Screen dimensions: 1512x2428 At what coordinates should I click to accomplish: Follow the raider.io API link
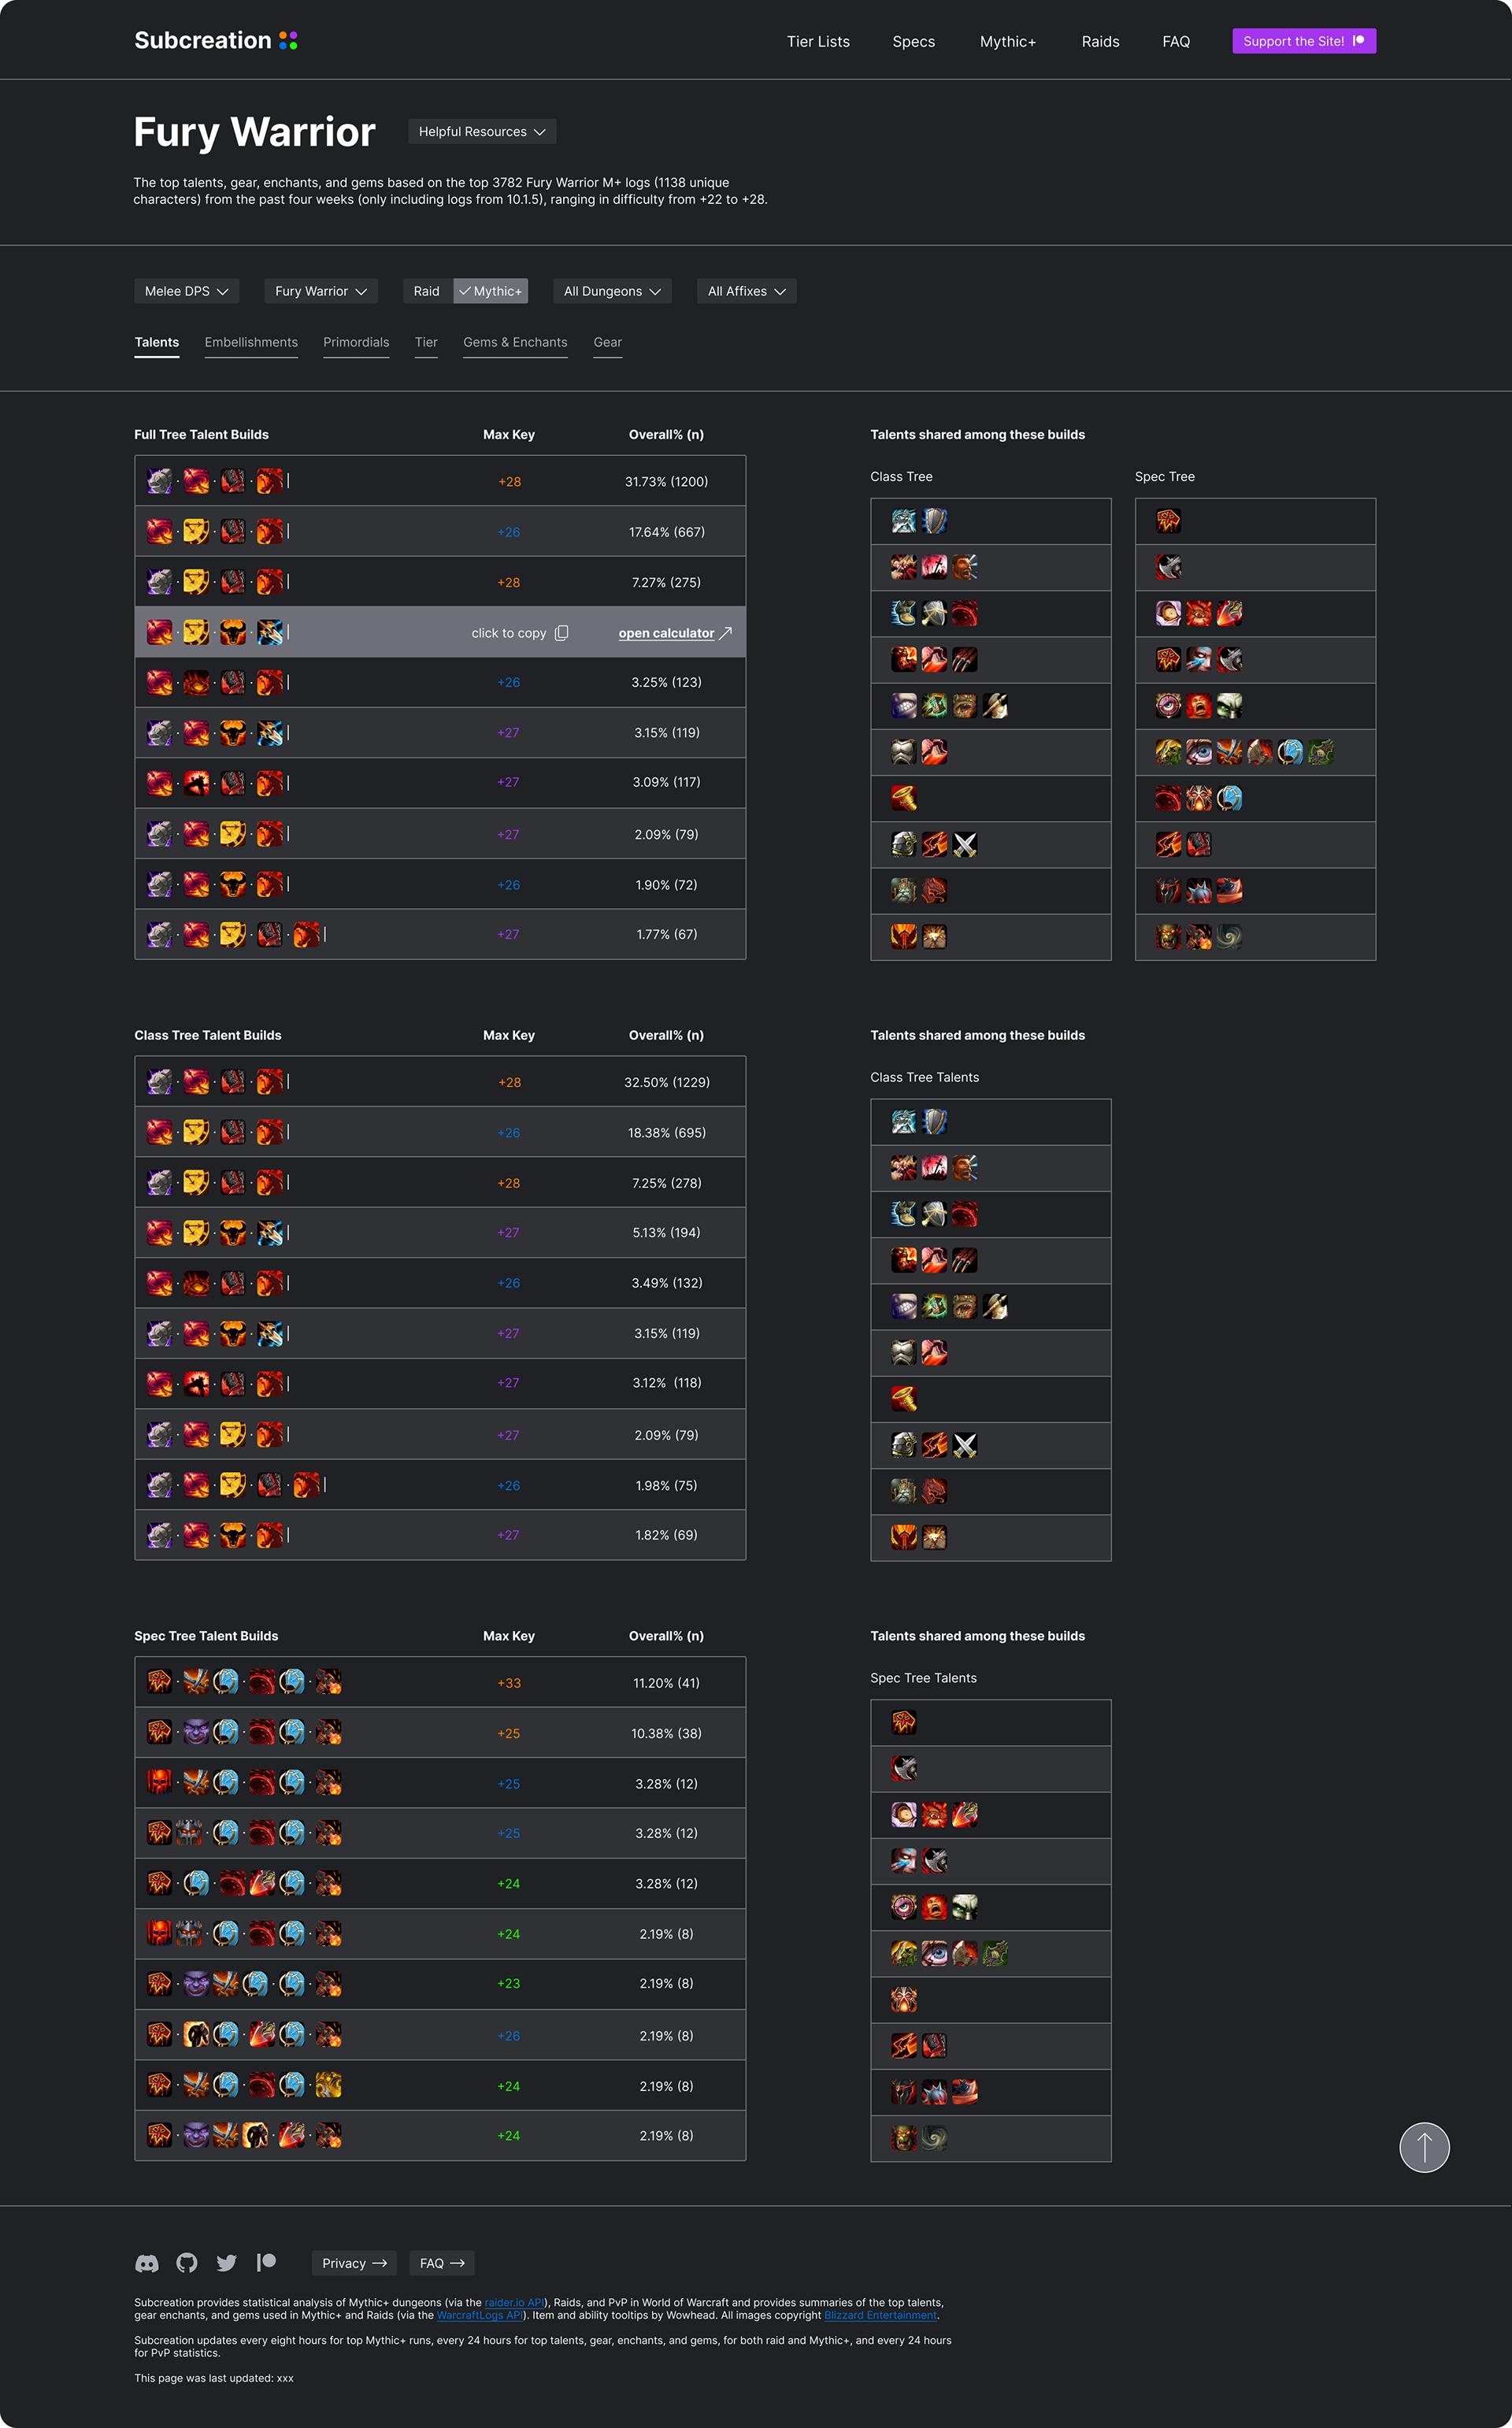(x=514, y=2302)
